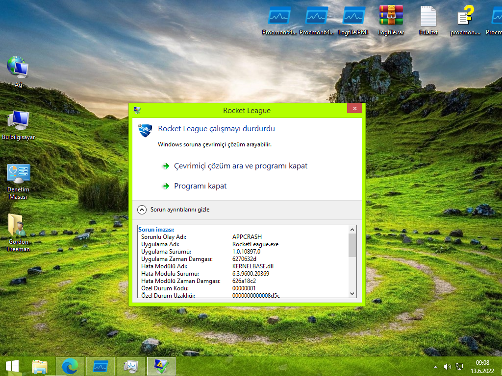Select the Eula.txt desktop file
Image resolution: width=502 pixels, height=376 pixels.
428,20
